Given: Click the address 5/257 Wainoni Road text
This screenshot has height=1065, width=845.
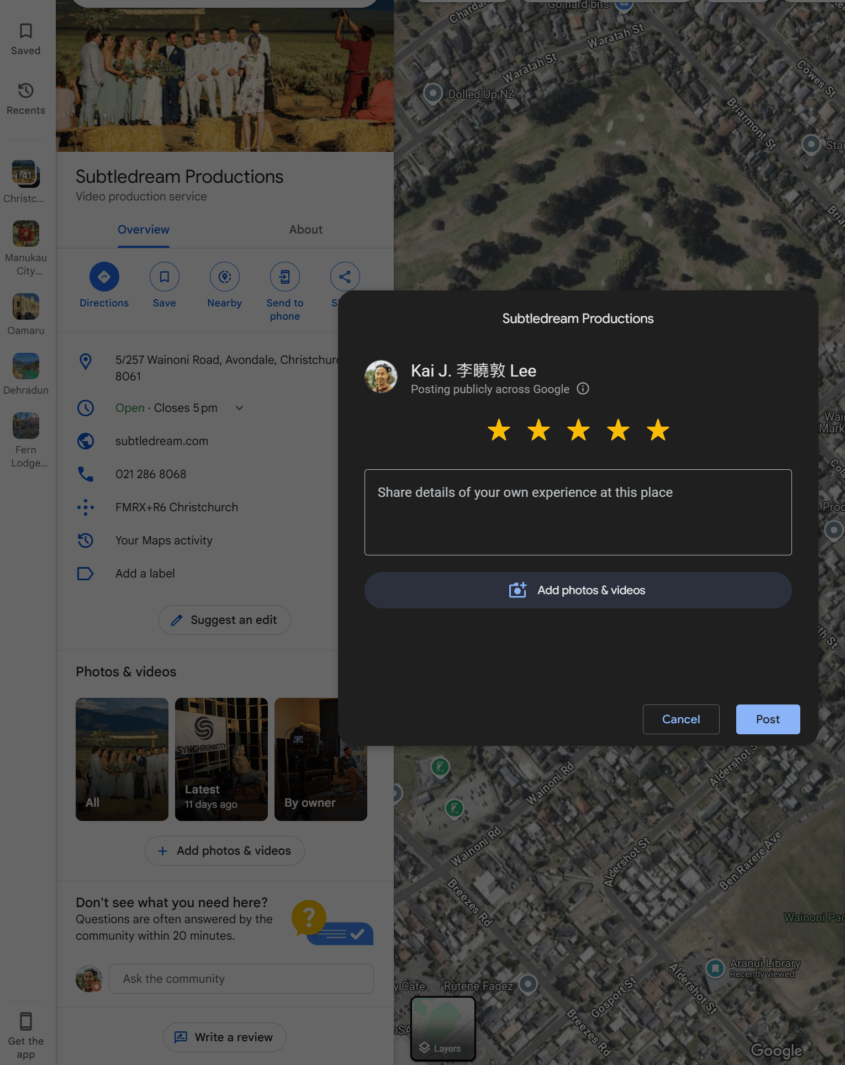Looking at the screenshot, I should pyautogui.click(x=226, y=368).
